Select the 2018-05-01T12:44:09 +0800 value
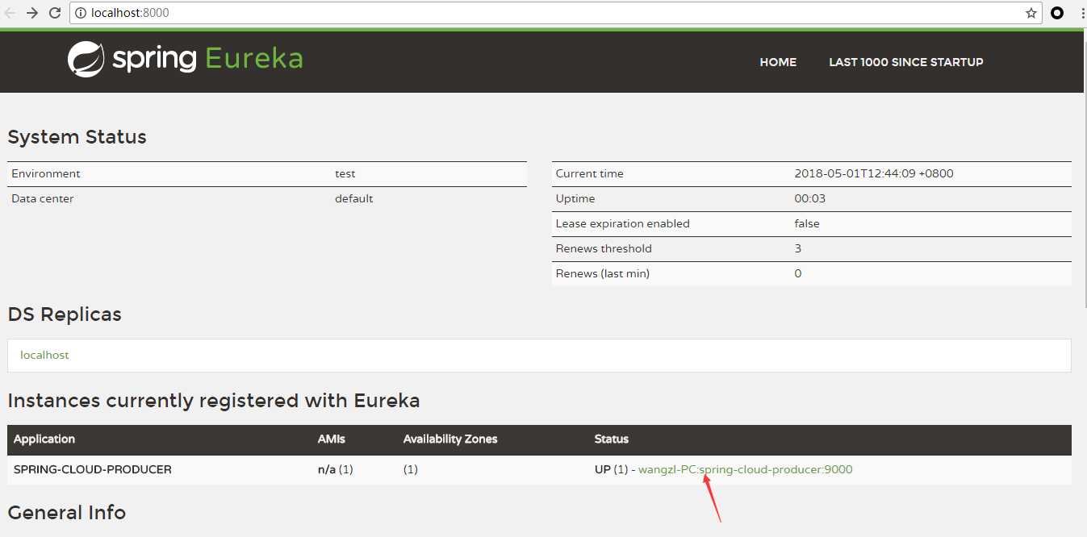Screen dimensions: 1087x537 [874, 173]
